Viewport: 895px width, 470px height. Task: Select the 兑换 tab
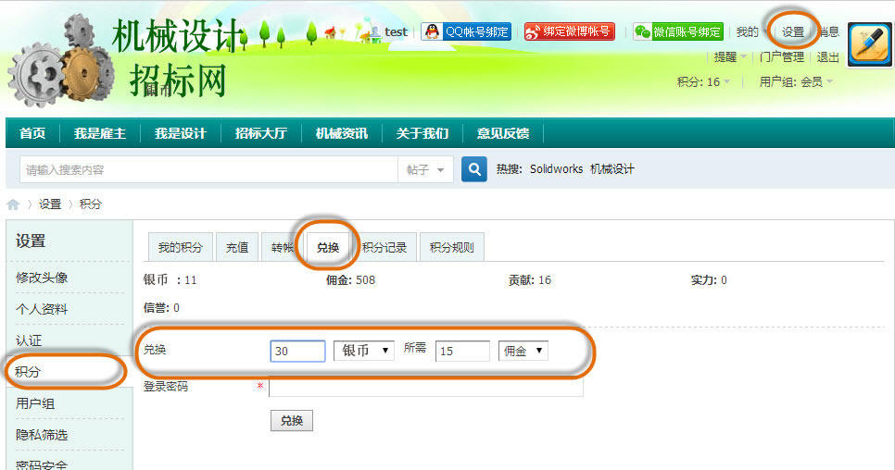tap(328, 247)
